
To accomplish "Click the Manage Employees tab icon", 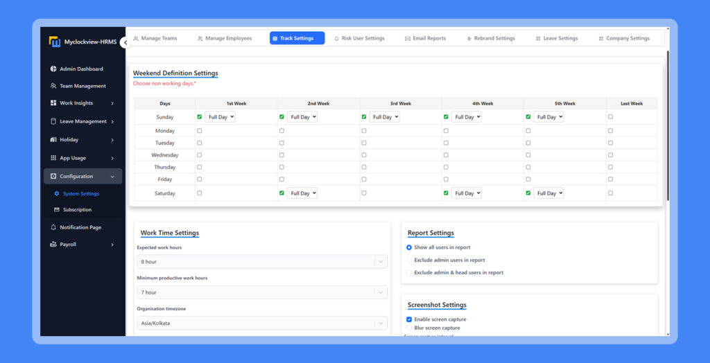I will coord(200,39).
